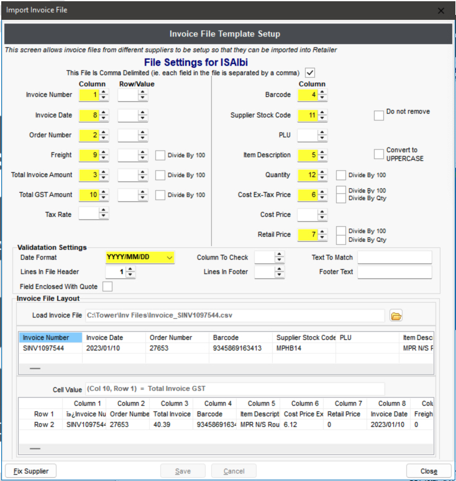Decrease the Retail Price column spinner
Viewport: 456px width, 481px height.
coord(322,238)
